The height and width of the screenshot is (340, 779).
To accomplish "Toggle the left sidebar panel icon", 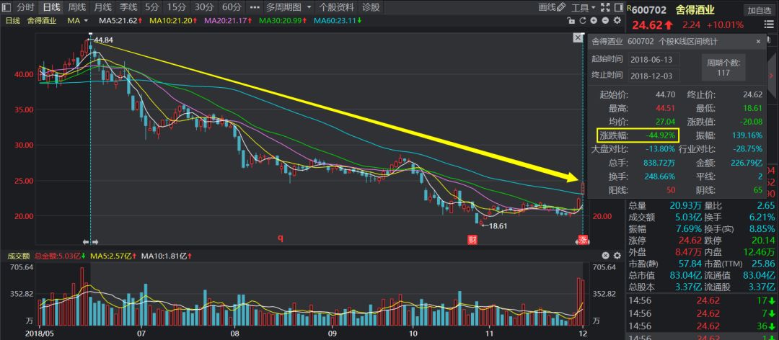I will coord(6,7).
